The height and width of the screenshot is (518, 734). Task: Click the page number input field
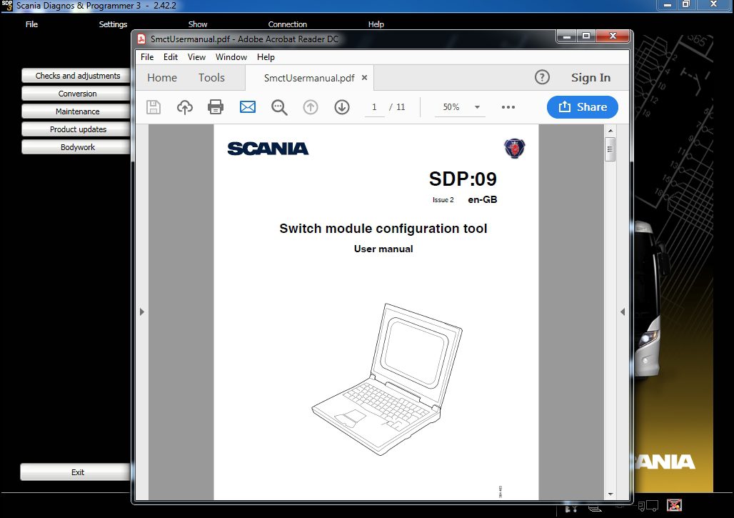click(x=374, y=106)
